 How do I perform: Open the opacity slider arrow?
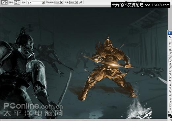(x=62, y=2)
